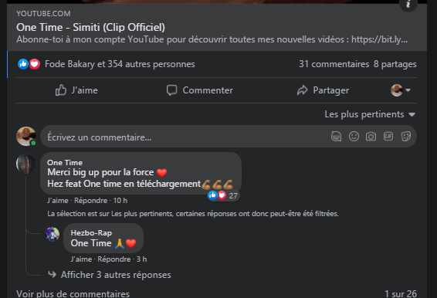The height and width of the screenshot is (298, 437).
Task: Click the Partager action button
Action: click(323, 90)
